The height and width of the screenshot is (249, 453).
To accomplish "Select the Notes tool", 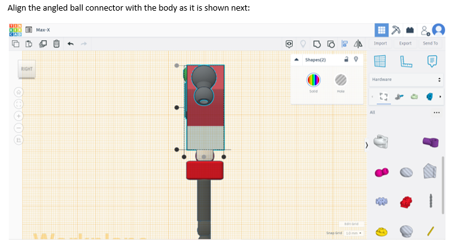I will point(432,61).
